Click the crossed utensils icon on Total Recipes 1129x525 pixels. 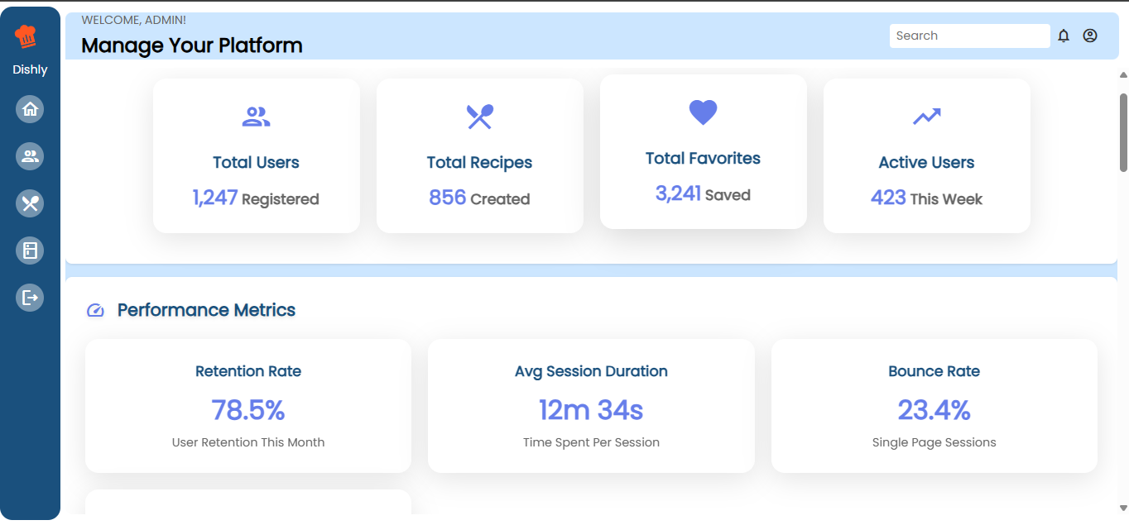pyautogui.click(x=479, y=116)
